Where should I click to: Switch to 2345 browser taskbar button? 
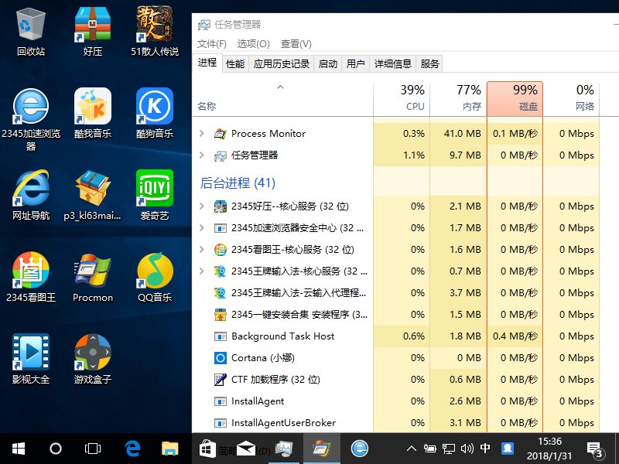pos(360,449)
